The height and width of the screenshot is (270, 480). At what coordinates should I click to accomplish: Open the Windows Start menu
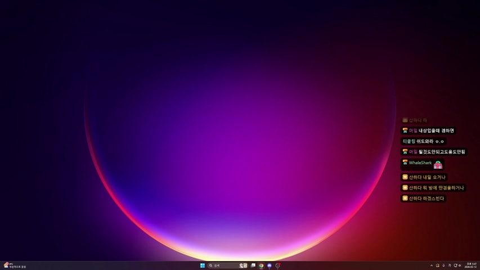pyautogui.click(x=203, y=265)
